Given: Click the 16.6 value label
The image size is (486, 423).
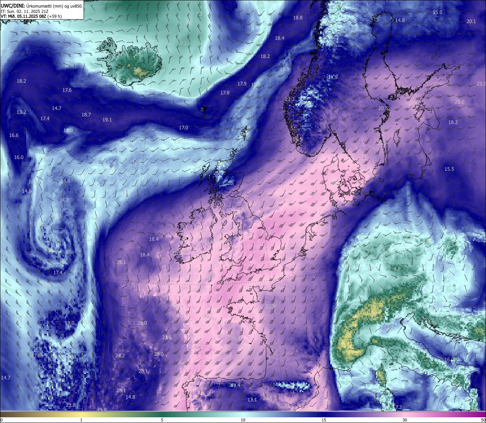Looking at the screenshot, I should coord(14,135).
